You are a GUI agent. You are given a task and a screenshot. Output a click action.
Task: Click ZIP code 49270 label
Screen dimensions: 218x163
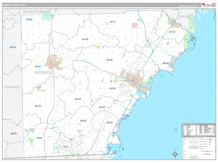tap(38, 106)
